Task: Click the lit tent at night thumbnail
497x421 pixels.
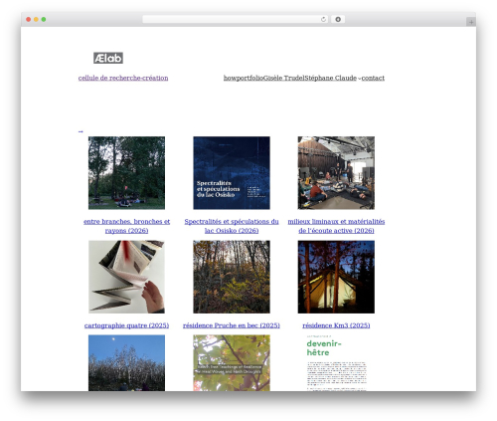Action: click(336, 277)
